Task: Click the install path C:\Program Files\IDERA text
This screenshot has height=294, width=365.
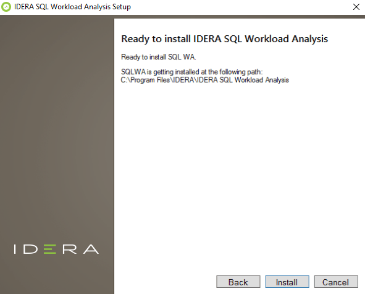Action: click(x=204, y=80)
